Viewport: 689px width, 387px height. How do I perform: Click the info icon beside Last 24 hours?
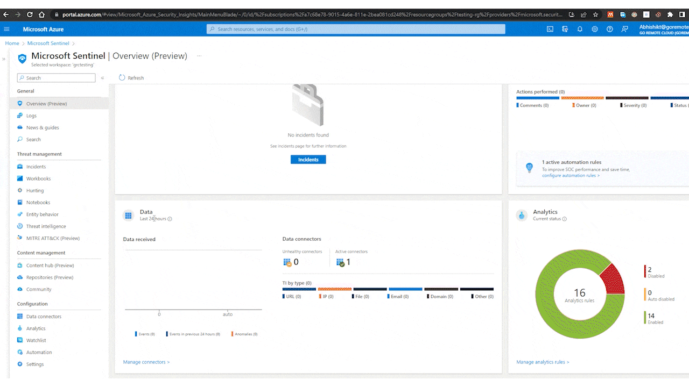tap(170, 219)
